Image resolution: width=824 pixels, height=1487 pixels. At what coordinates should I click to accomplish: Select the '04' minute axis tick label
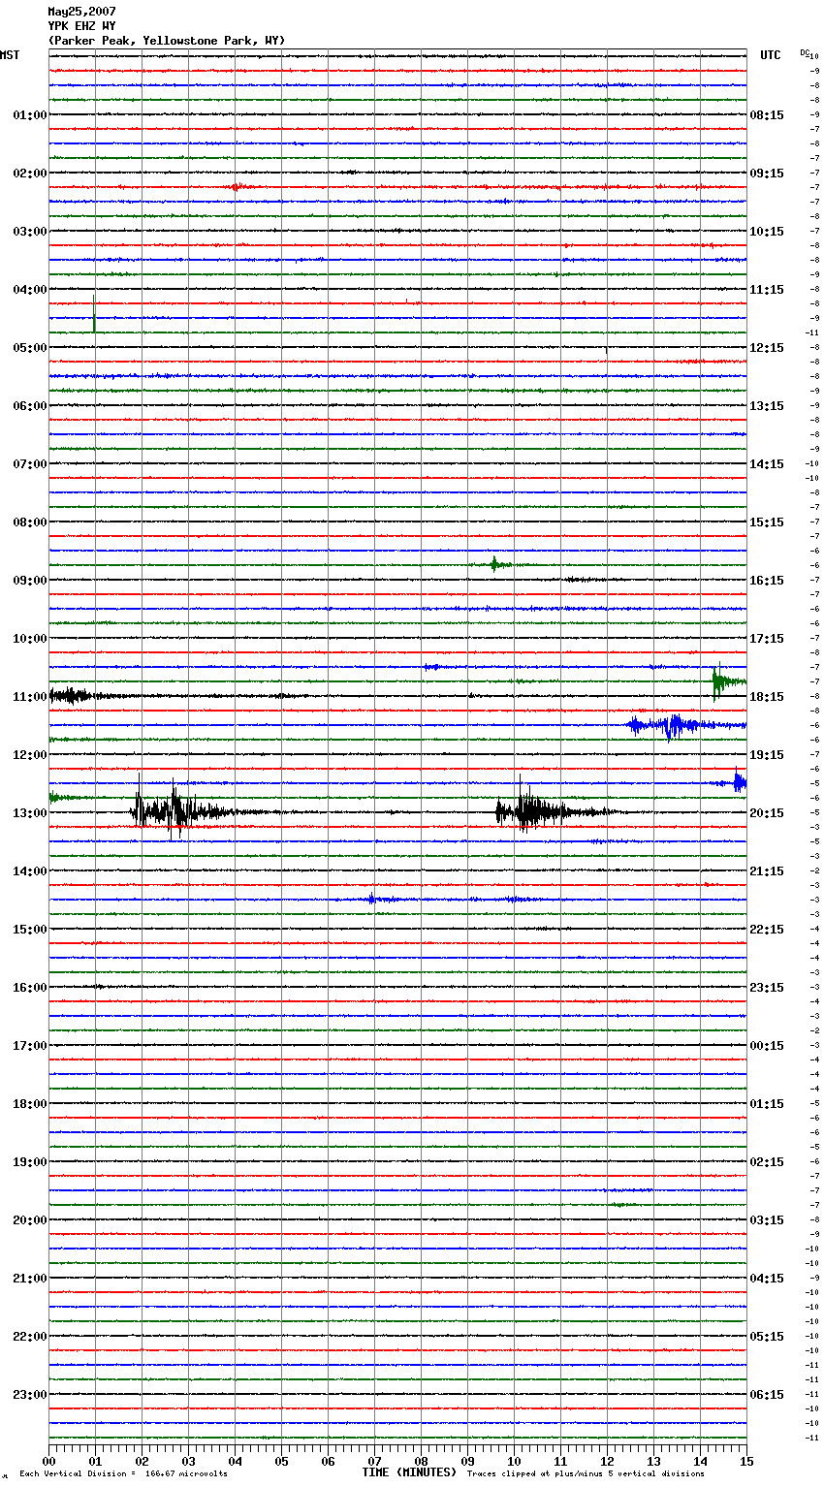click(x=236, y=1461)
